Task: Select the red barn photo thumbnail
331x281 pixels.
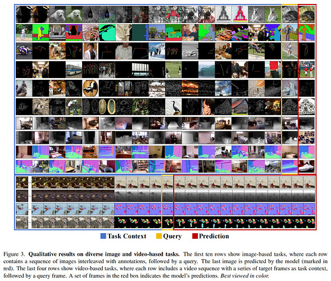Action: pos(240,107)
